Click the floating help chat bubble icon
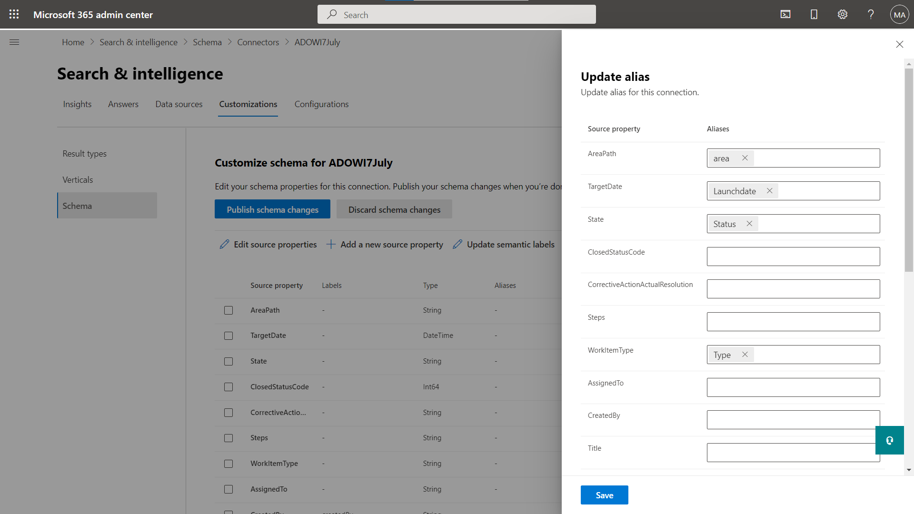This screenshot has width=914, height=514. click(x=890, y=441)
